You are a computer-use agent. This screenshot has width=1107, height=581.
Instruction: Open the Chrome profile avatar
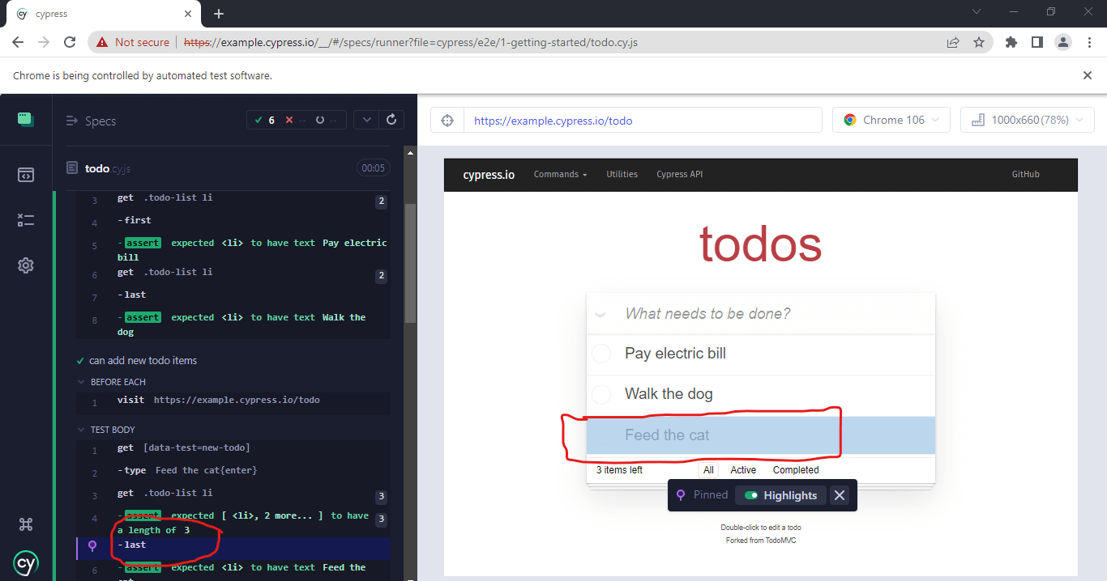click(x=1062, y=42)
